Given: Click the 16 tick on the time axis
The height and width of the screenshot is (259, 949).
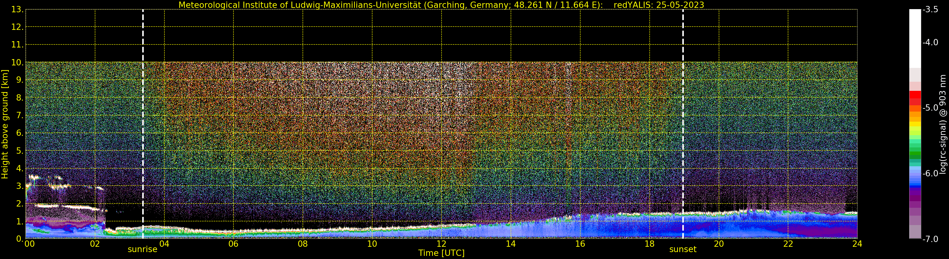Looking at the screenshot, I should [580, 244].
